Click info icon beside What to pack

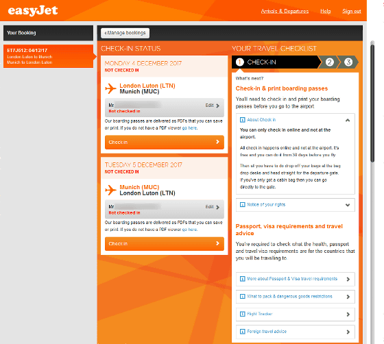point(242,297)
